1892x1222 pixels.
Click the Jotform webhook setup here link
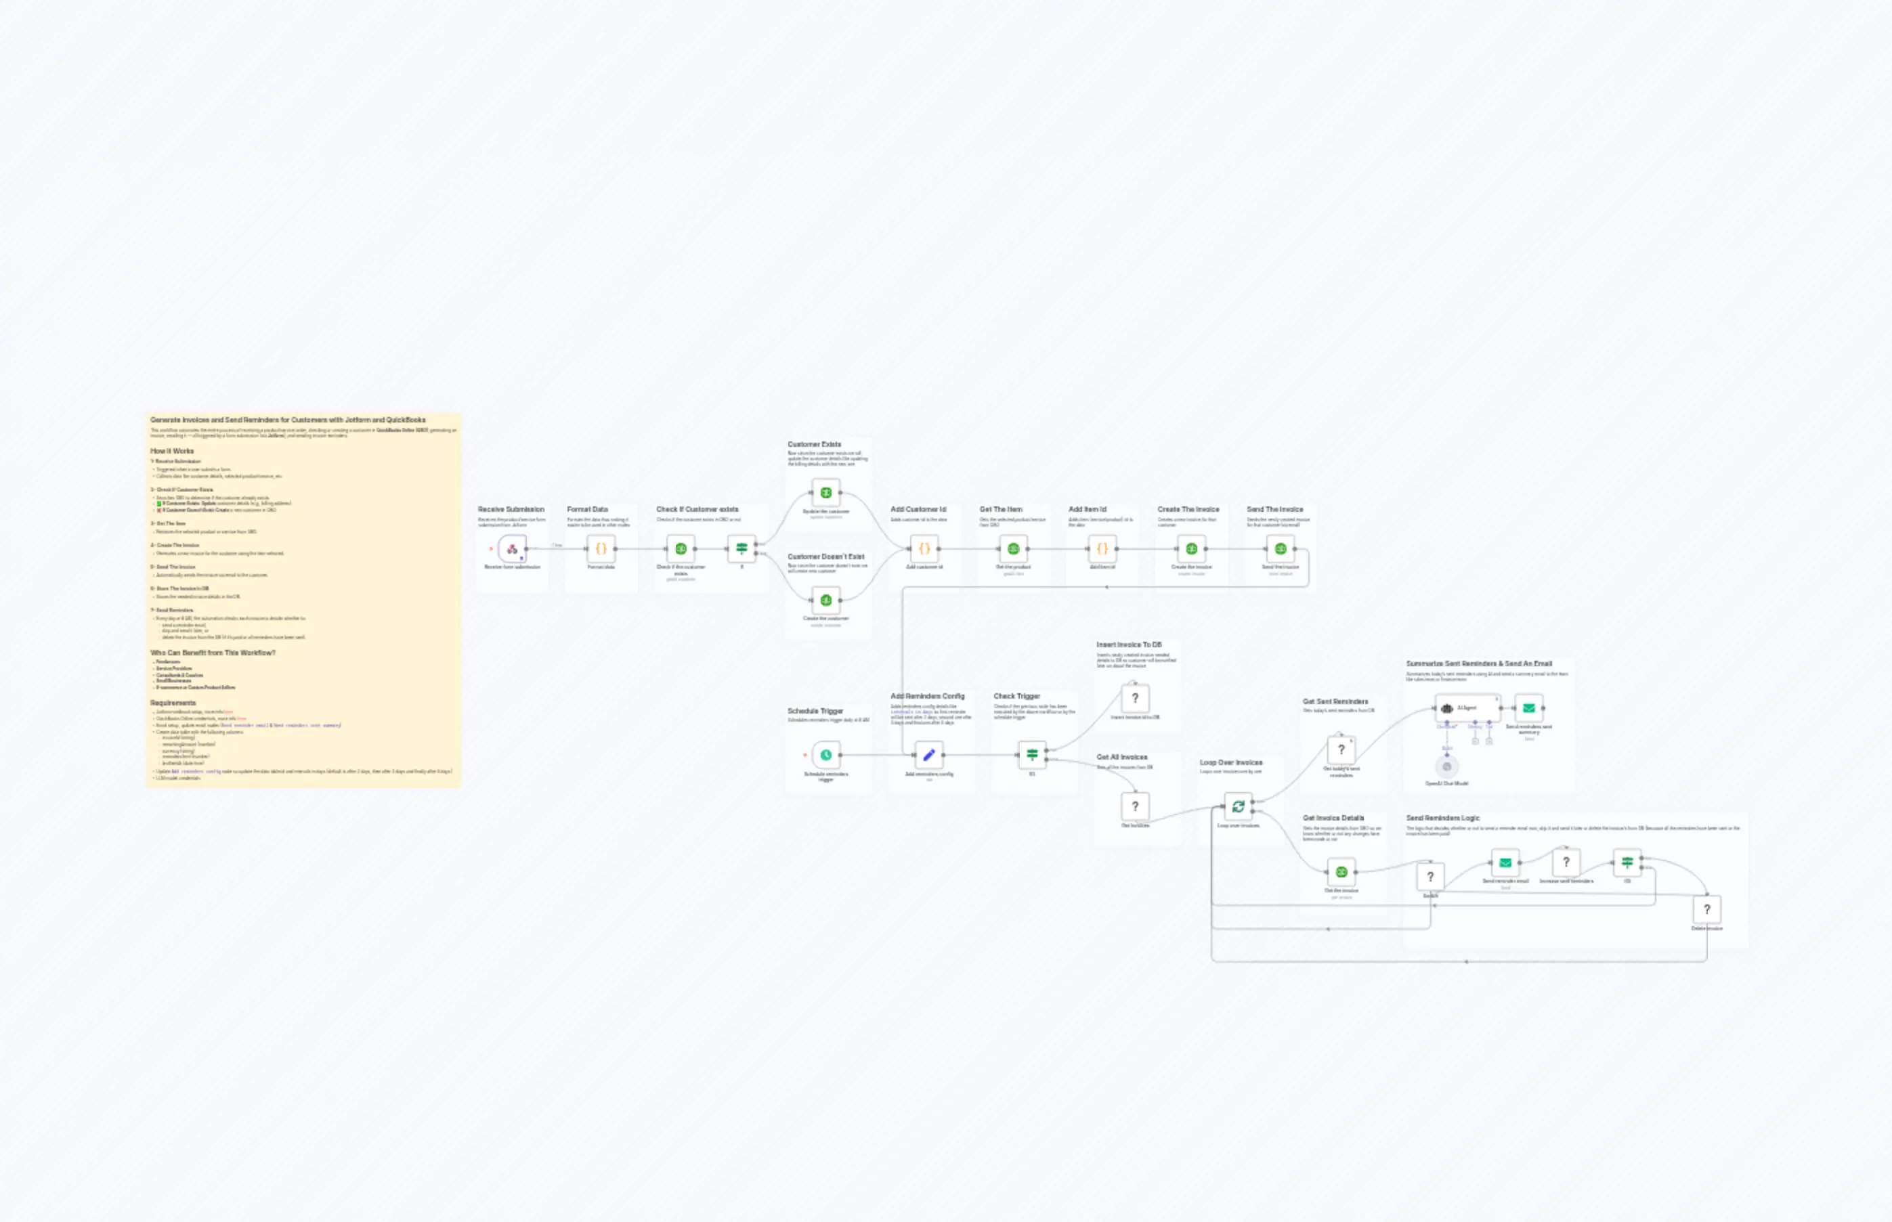230,712
